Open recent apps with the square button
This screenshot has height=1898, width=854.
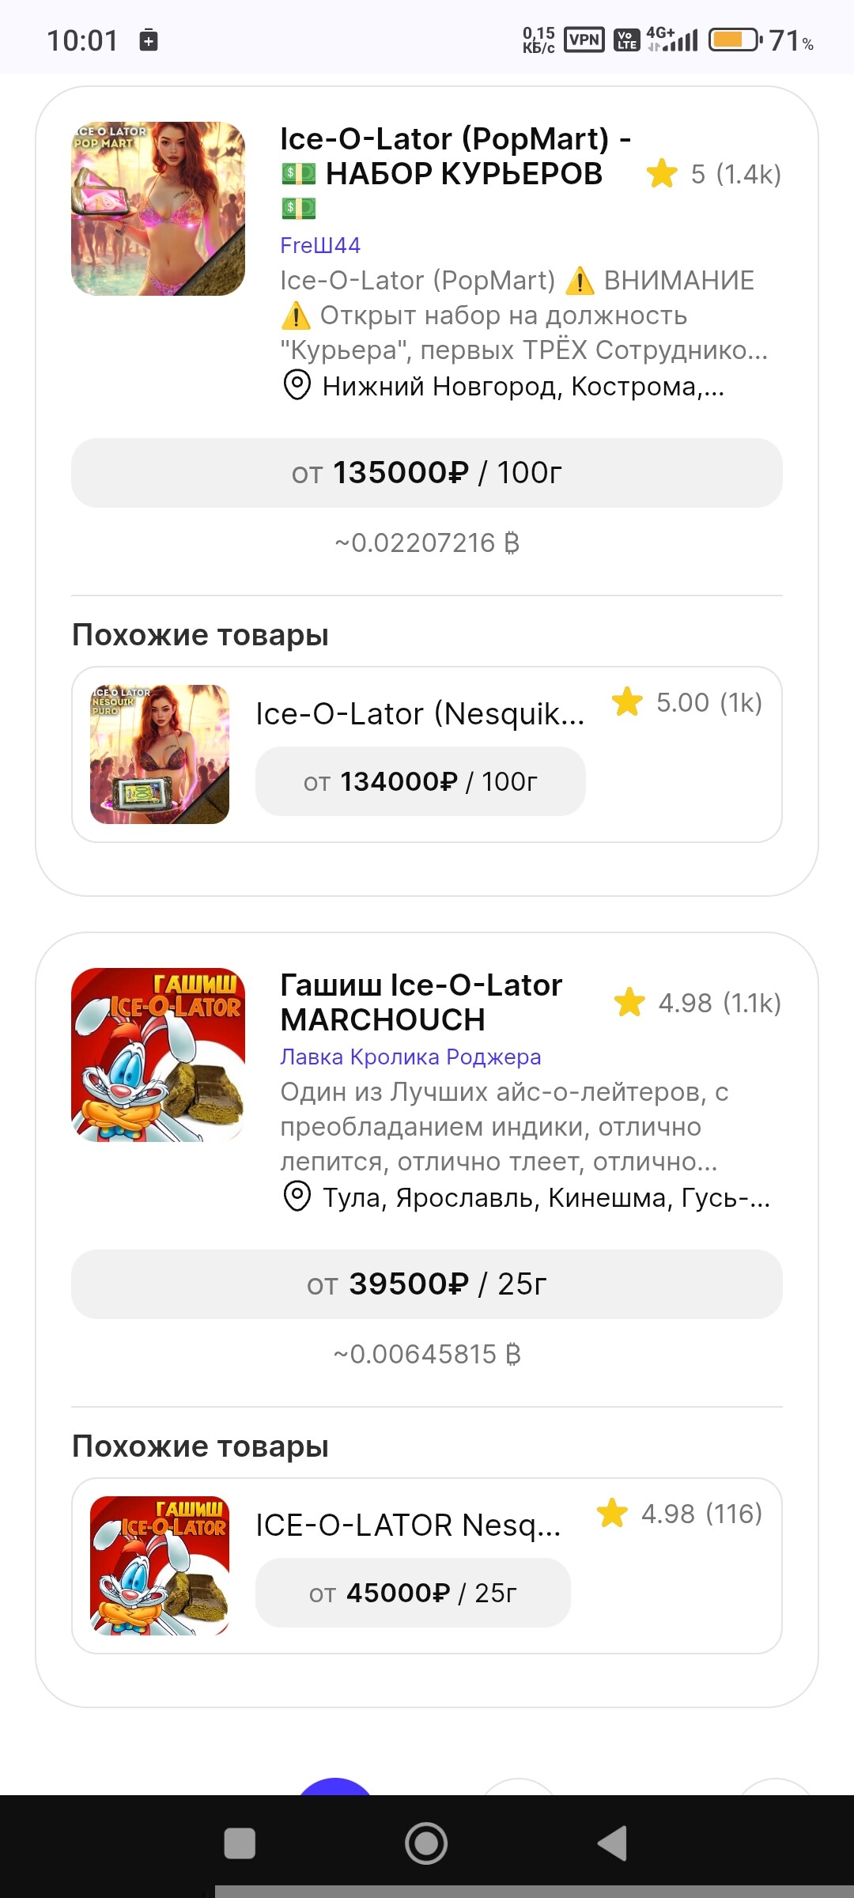tap(240, 1843)
